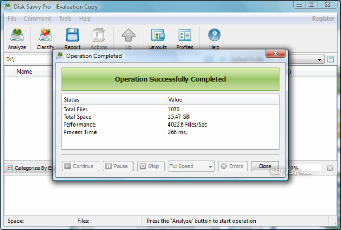Click the Report floppy disk icon
The image size is (341, 230).
pos(72,35)
